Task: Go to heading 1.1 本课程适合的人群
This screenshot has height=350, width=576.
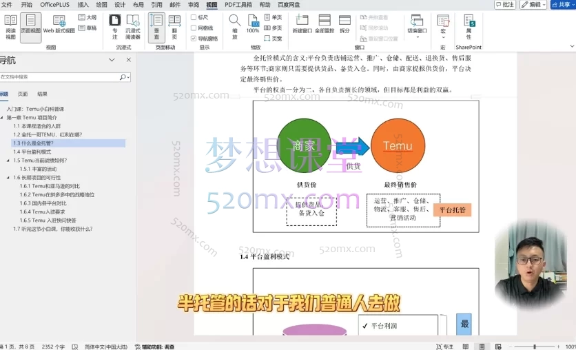Action: pos(37,126)
